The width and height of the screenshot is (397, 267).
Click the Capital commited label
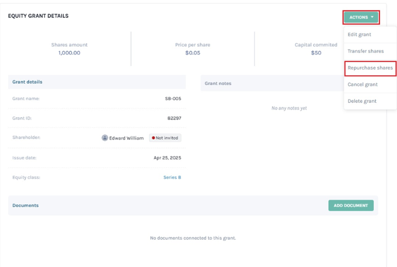(x=316, y=45)
